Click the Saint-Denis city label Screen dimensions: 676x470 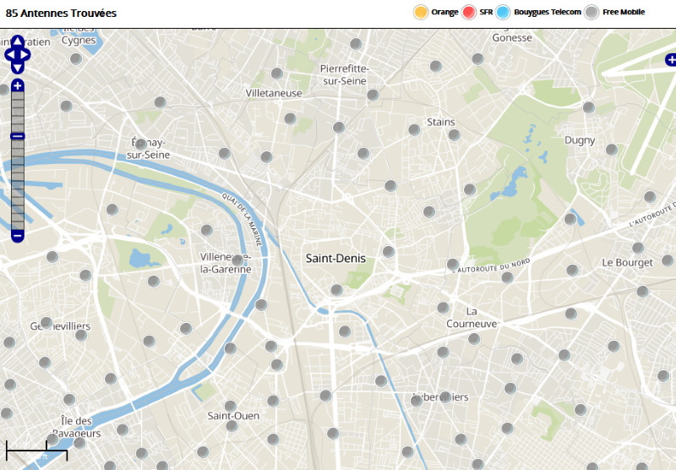tap(335, 259)
